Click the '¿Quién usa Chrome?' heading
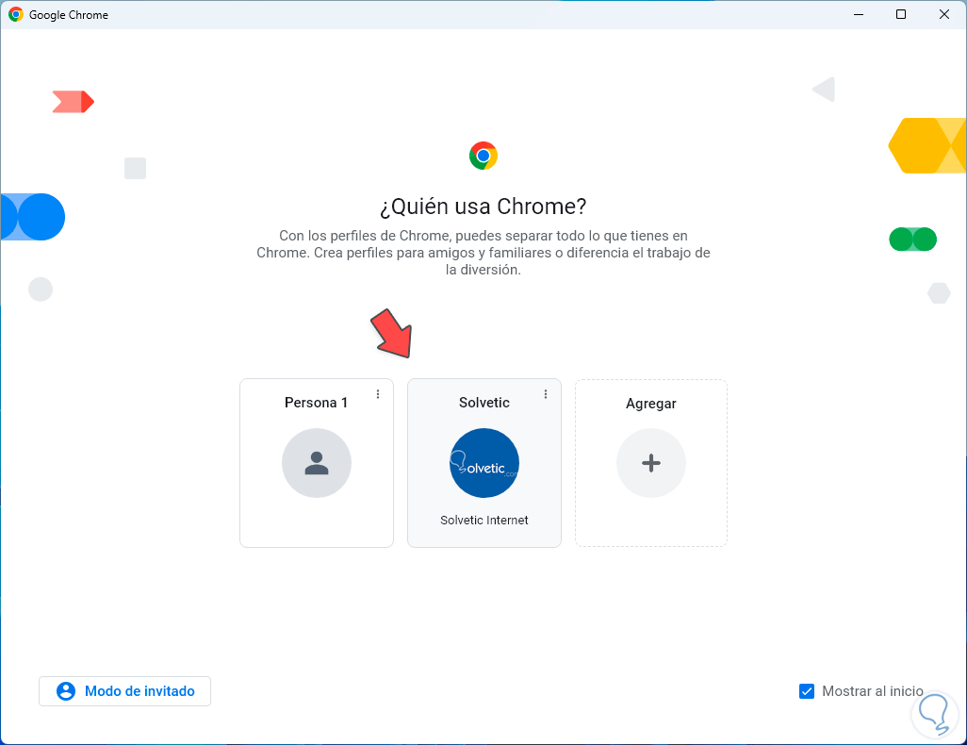This screenshot has width=967, height=745. [x=483, y=207]
